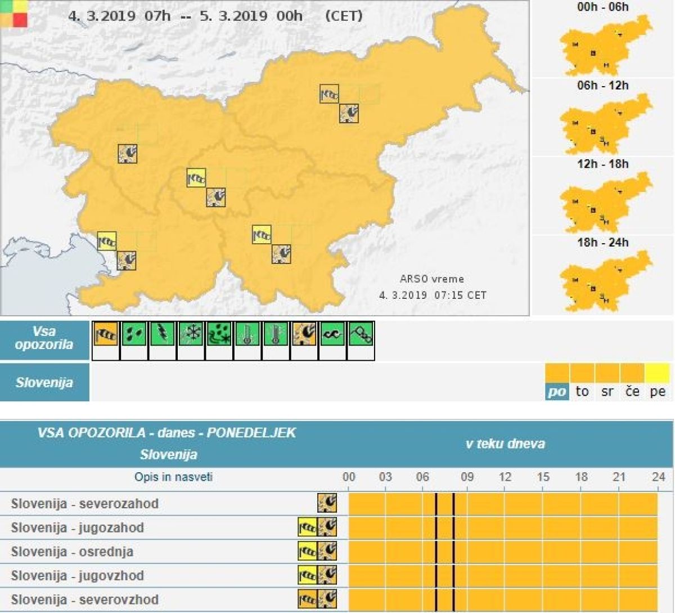Click the yellow wind icon in the central map region
This screenshot has height=613, width=675.
pyautogui.click(x=196, y=178)
